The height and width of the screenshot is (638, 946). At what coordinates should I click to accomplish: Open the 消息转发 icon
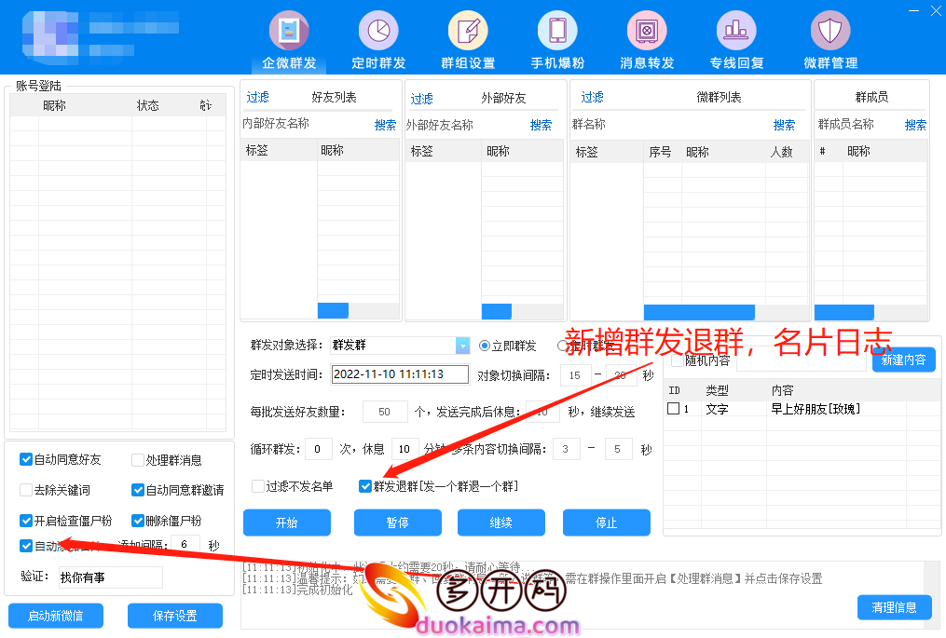(647, 31)
